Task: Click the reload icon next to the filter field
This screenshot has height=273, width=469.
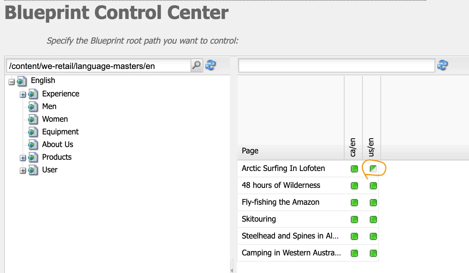Action: [x=443, y=65]
